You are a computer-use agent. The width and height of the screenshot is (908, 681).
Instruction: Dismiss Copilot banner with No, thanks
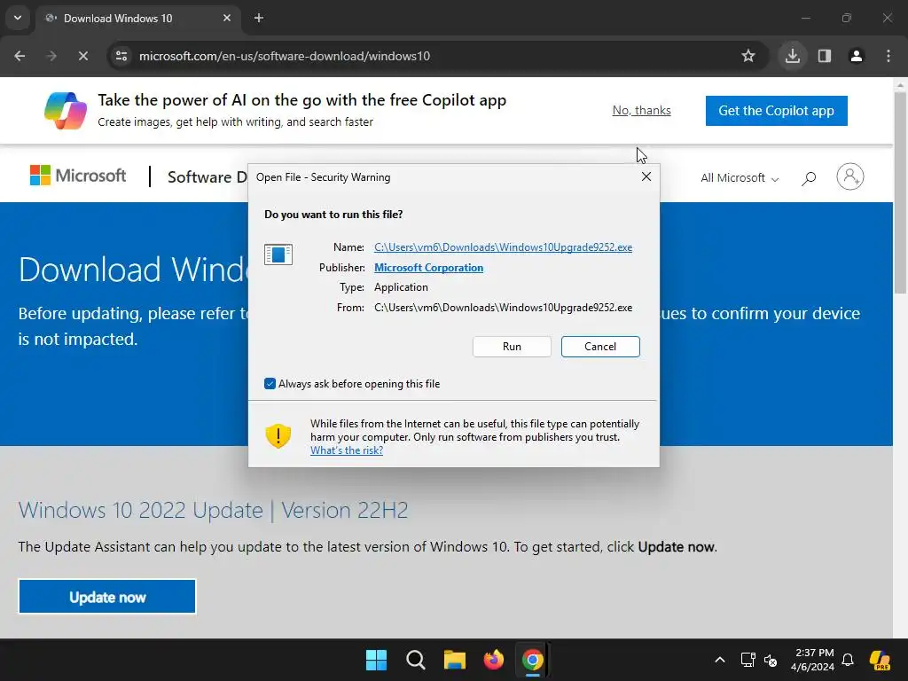[x=642, y=110]
